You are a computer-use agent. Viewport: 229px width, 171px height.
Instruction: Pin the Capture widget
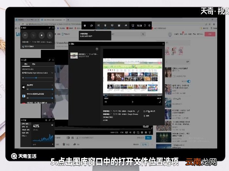49,28
